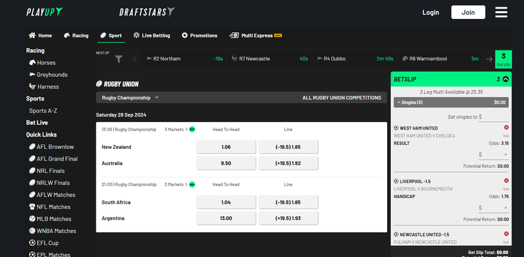
Task: Open R4 Dubbo next-up race
Action: pyautogui.click(x=354, y=59)
